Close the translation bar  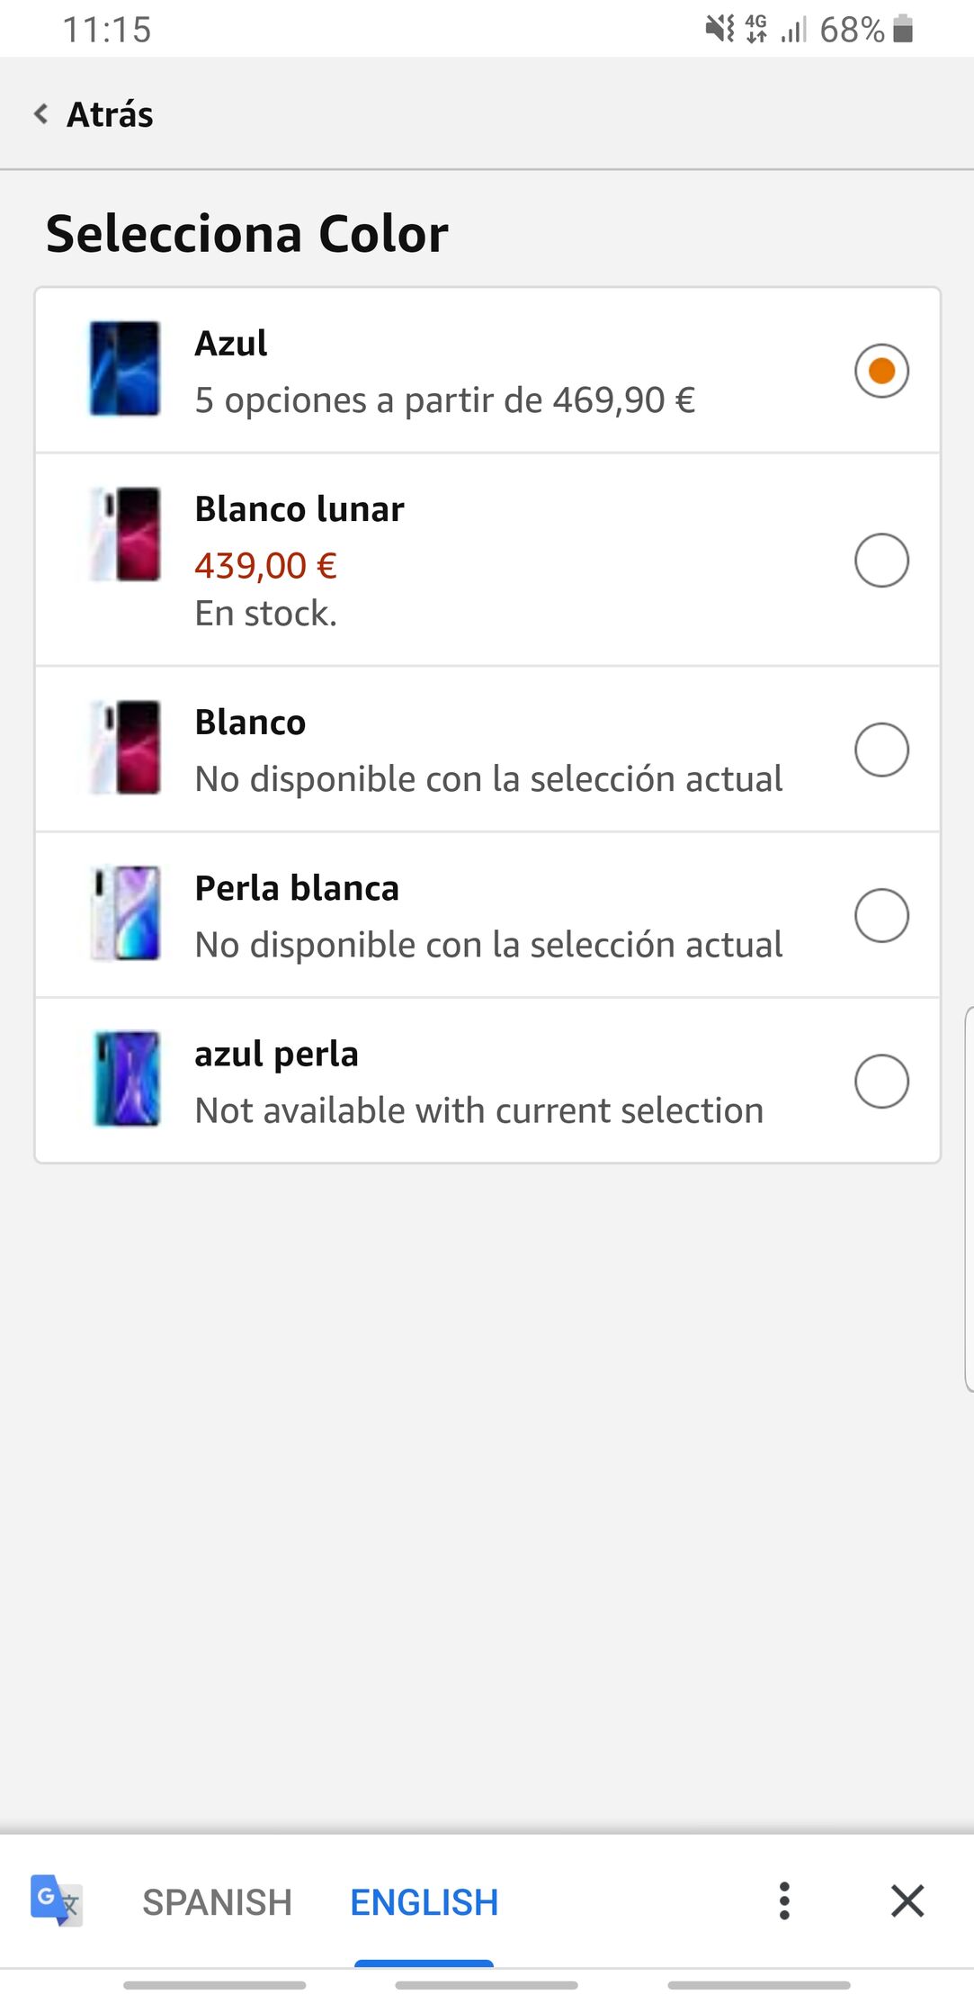click(907, 1901)
